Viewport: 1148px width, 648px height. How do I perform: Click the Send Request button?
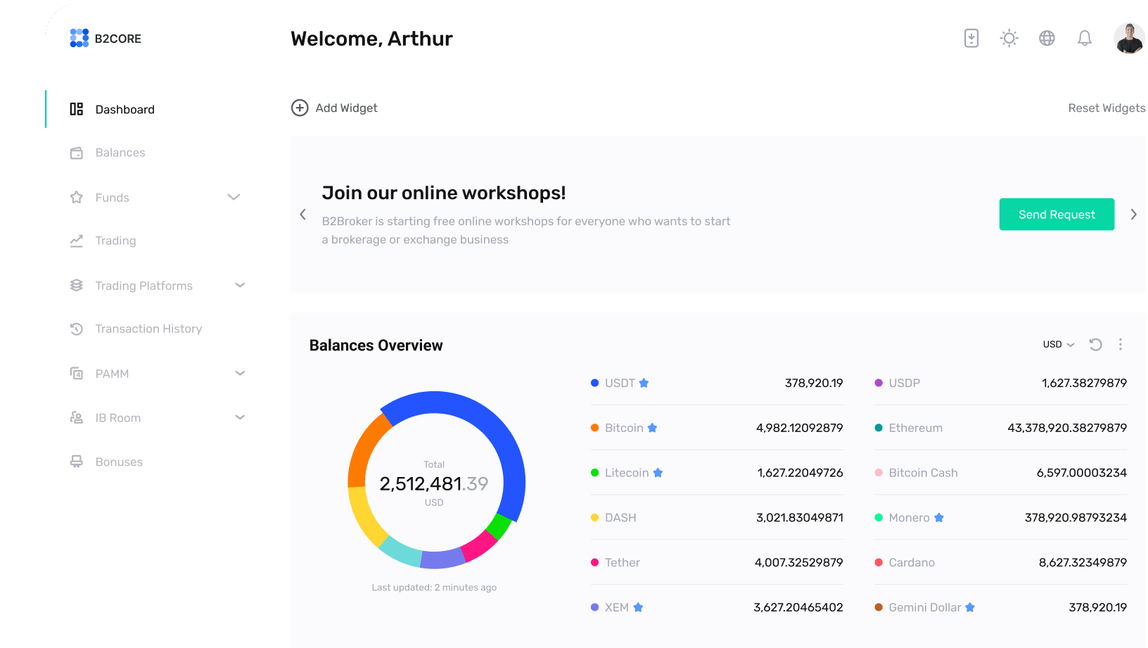[x=1057, y=214]
